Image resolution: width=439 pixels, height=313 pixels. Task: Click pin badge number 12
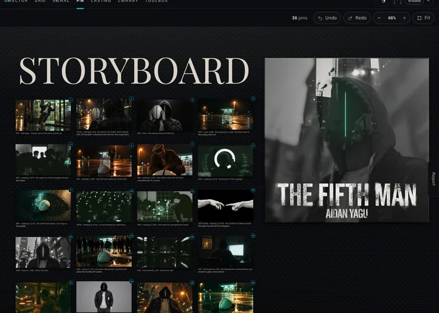tap(253, 190)
